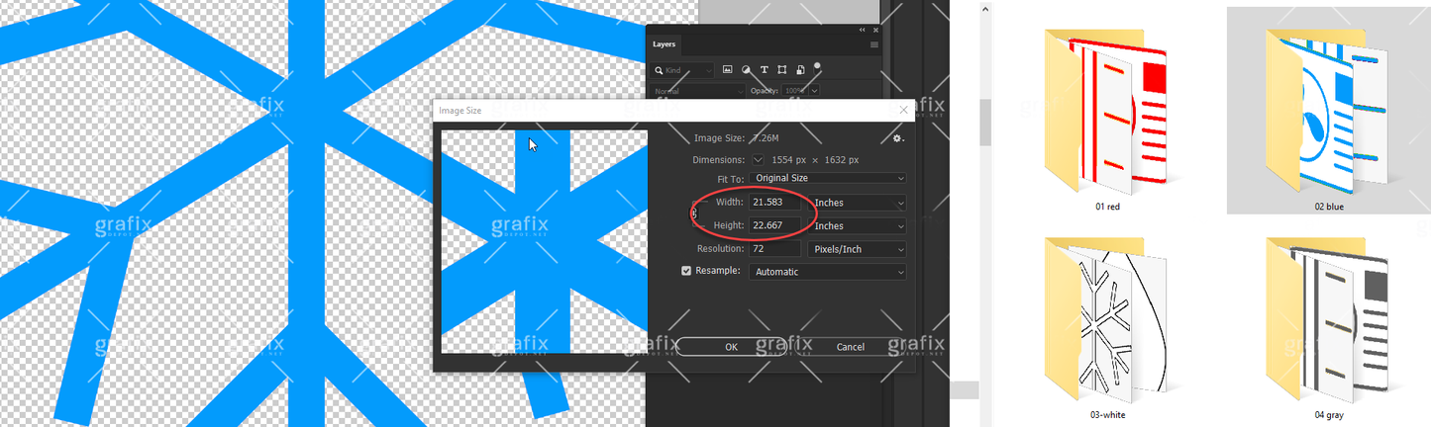Click the type layer filter icon
The image size is (1431, 427).
point(765,70)
